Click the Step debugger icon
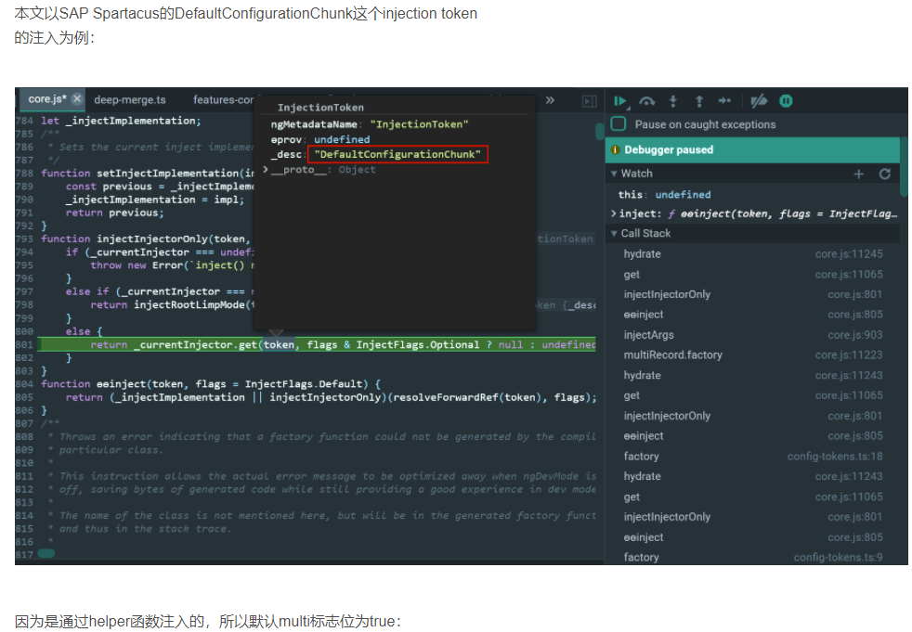This screenshot has width=912, height=632. 724,101
